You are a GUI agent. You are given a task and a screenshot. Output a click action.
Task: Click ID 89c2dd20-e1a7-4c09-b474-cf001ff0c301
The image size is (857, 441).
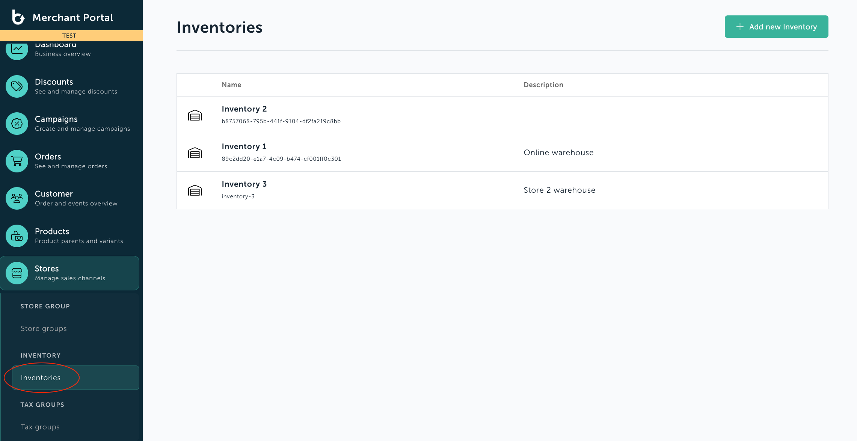point(281,159)
